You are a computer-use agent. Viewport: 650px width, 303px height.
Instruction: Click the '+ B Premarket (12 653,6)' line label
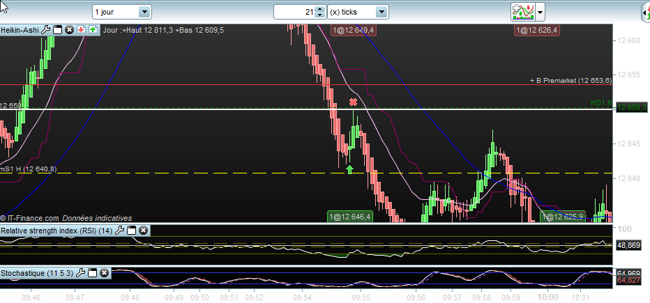tap(570, 81)
